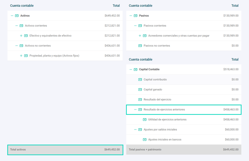This screenshot has width=249, height=161.
Task: Click the icon next to Resultado del ejercicio
Action: tap(140, 100)
